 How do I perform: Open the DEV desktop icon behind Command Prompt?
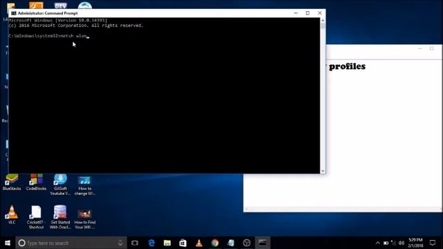[60, 6]
